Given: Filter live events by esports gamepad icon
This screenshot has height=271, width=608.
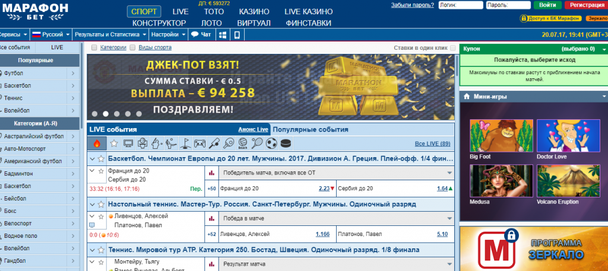Looking at the screenshot, I should [200, 143].
